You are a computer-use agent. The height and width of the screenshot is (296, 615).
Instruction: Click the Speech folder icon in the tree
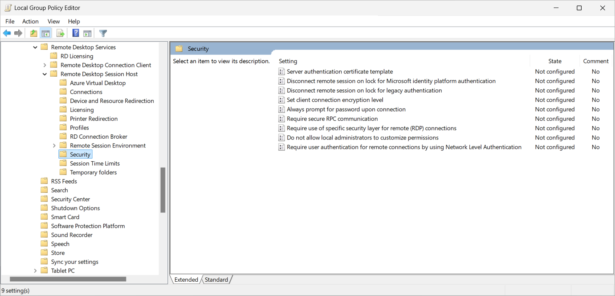pyautogui.click(x=44, y=244)
